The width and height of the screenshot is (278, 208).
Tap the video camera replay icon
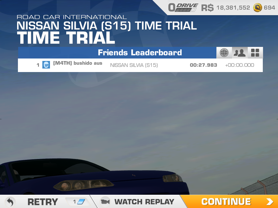[x=105, y=201]
